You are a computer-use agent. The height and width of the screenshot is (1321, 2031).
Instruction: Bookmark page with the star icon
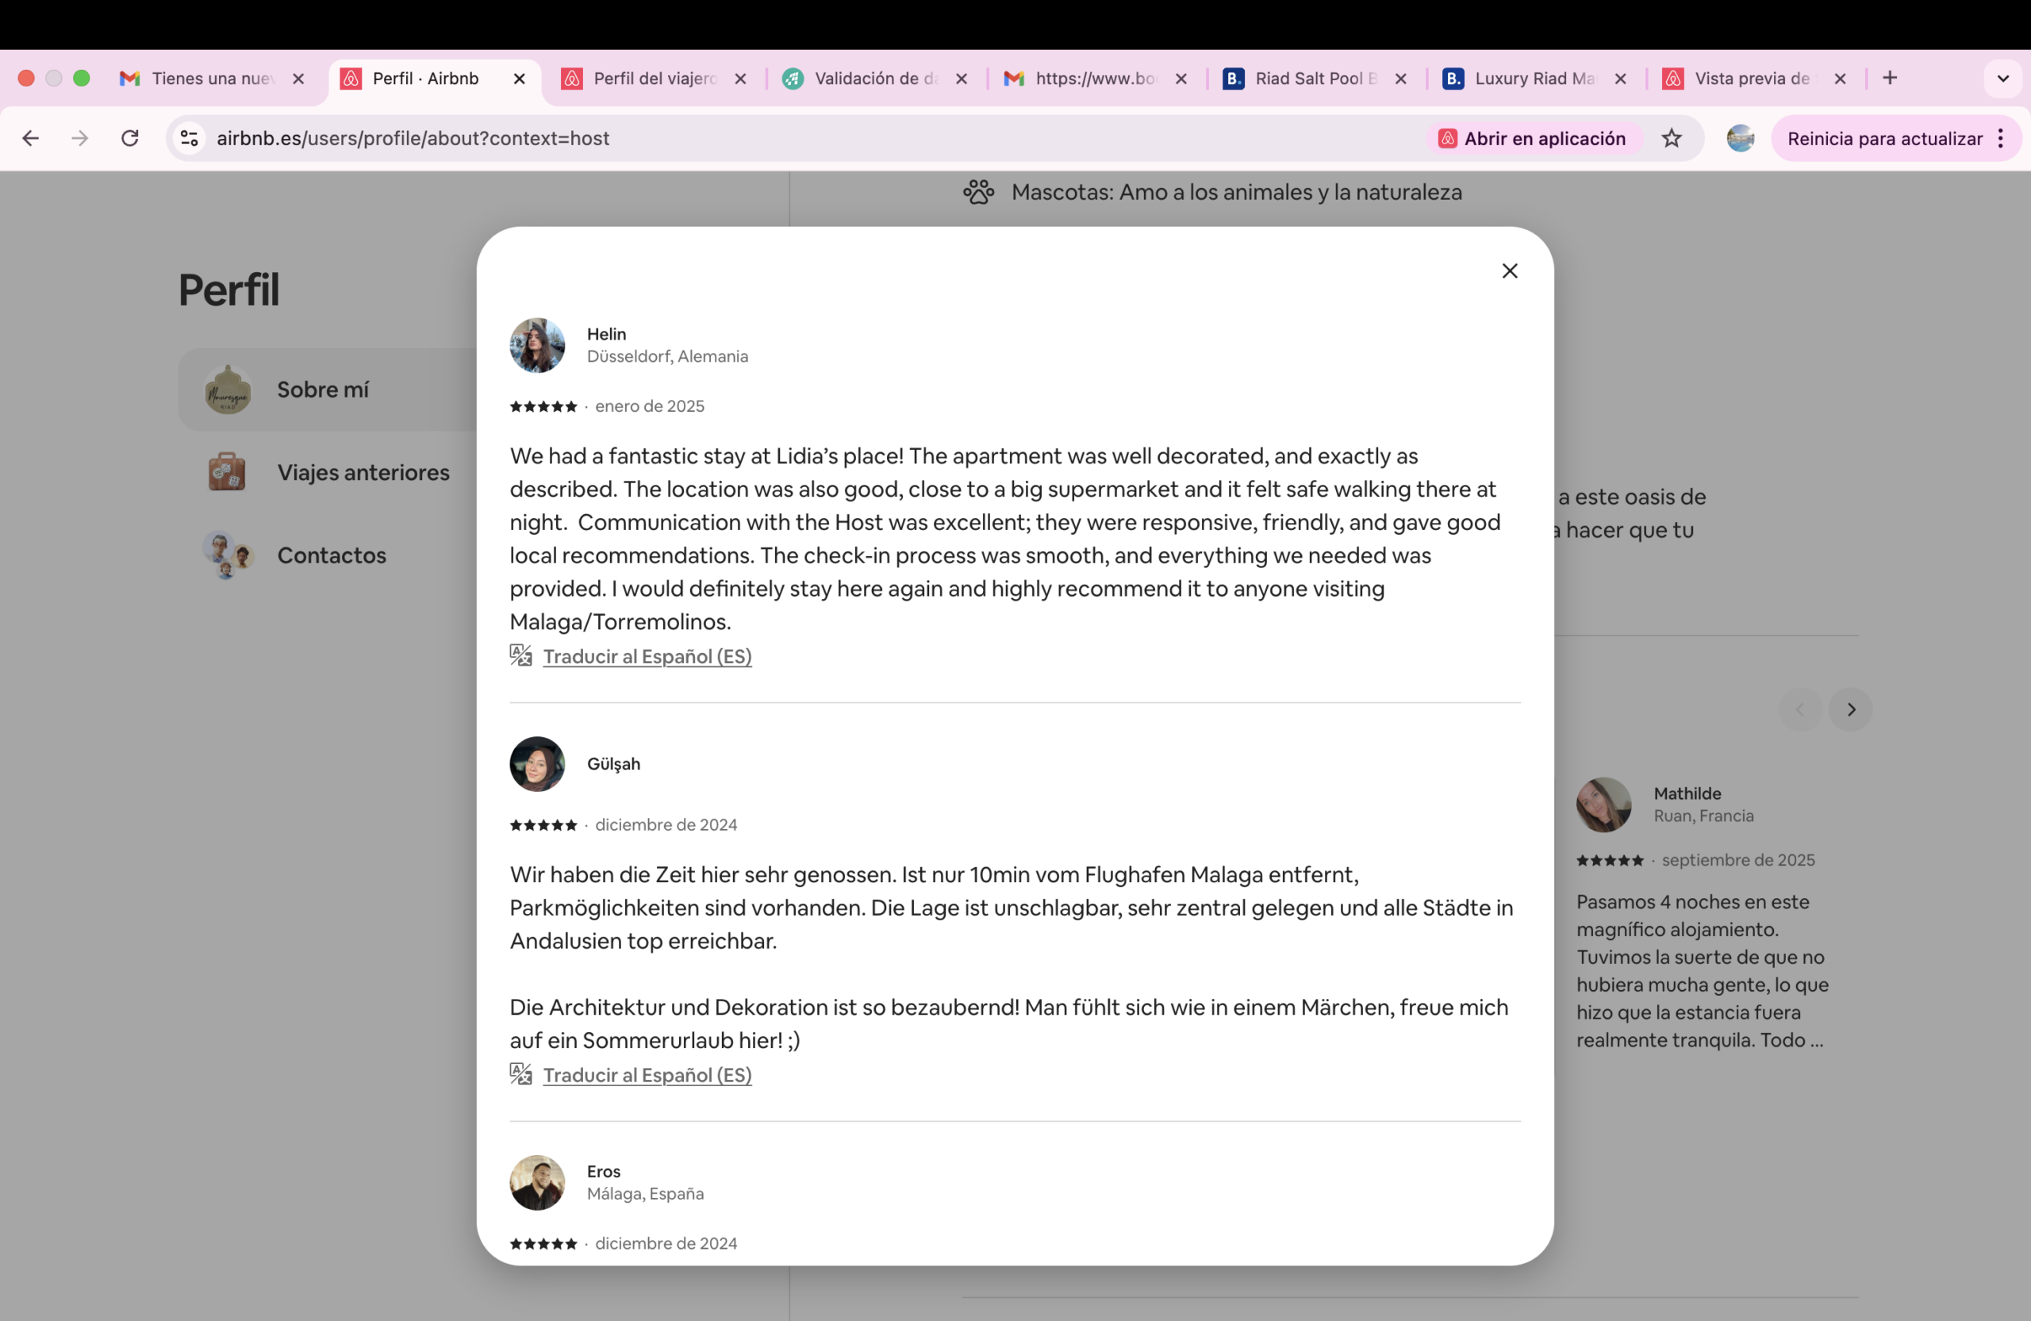(1671, 138)
